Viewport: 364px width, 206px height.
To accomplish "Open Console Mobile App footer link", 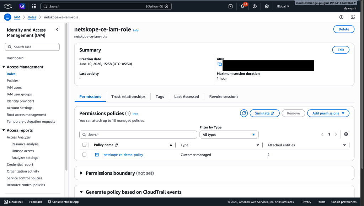I will (x=63, y=202).
